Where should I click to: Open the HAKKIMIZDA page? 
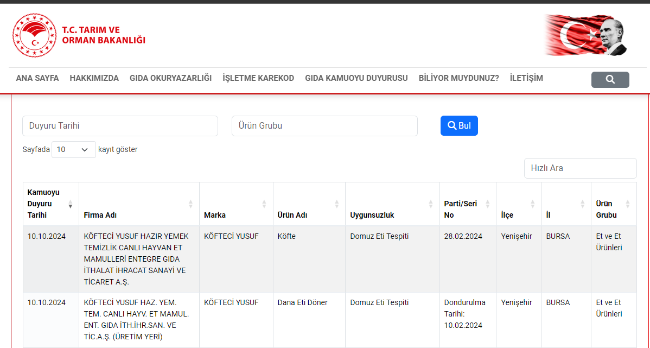pos(94,78)
